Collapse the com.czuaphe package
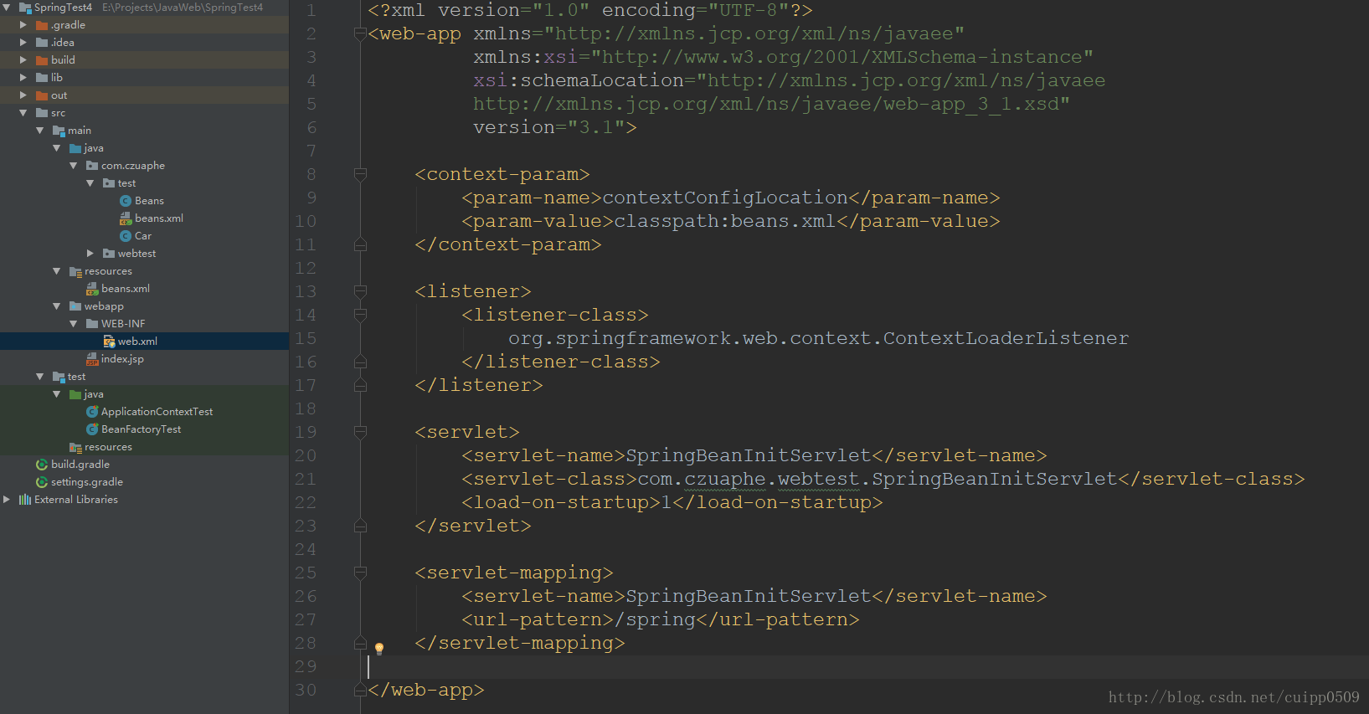 point(74,166)
